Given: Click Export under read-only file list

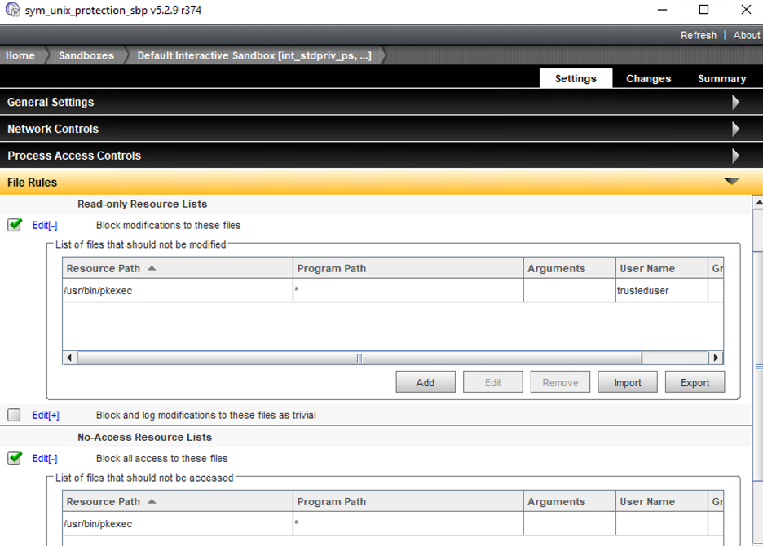Looking at the screenshot, I should 695,382.
